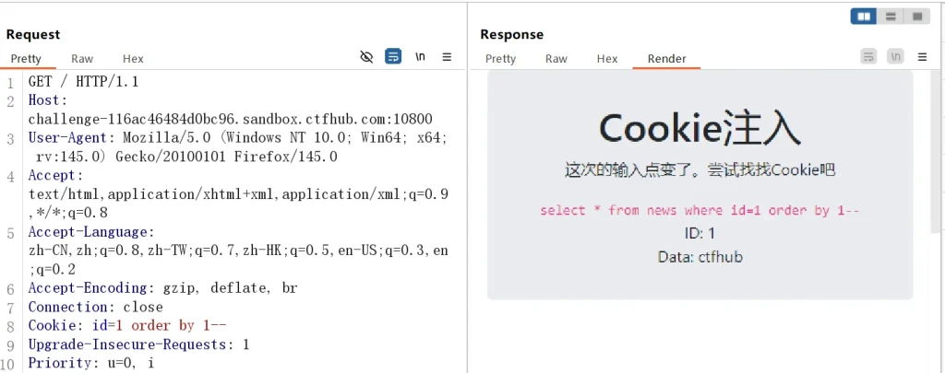Open Request panel hamburger options menu
The image size is (945, 373).
click(x=447, y=57)
